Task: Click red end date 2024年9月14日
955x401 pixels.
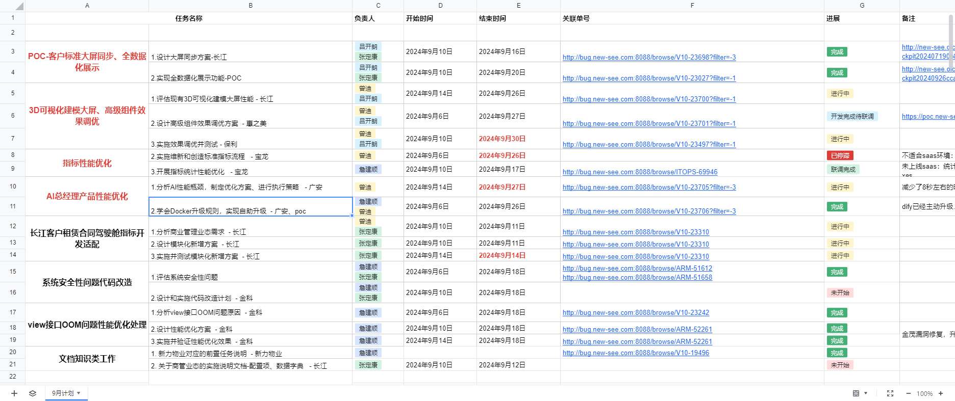Action: click(x=502, y=256)
